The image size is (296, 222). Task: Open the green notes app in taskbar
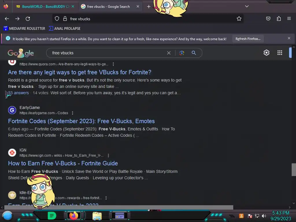point(52,216)
